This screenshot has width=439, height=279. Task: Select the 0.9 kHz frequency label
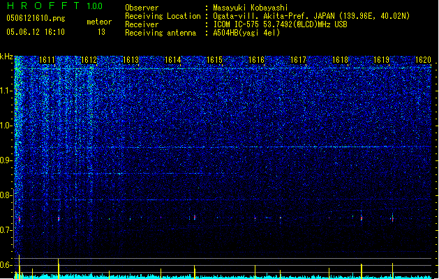(7, 160)
